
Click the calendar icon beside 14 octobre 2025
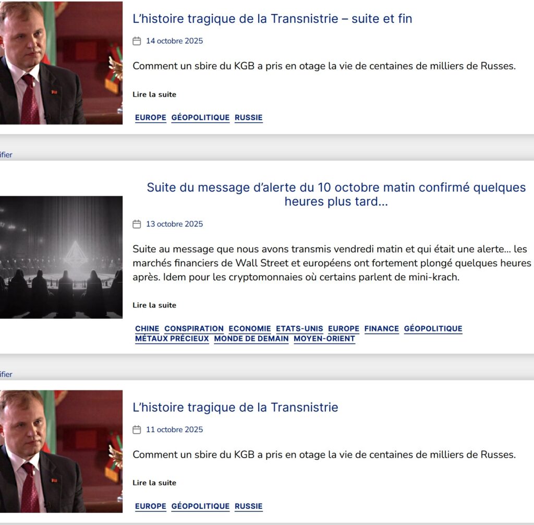click(x=137, y=41)
